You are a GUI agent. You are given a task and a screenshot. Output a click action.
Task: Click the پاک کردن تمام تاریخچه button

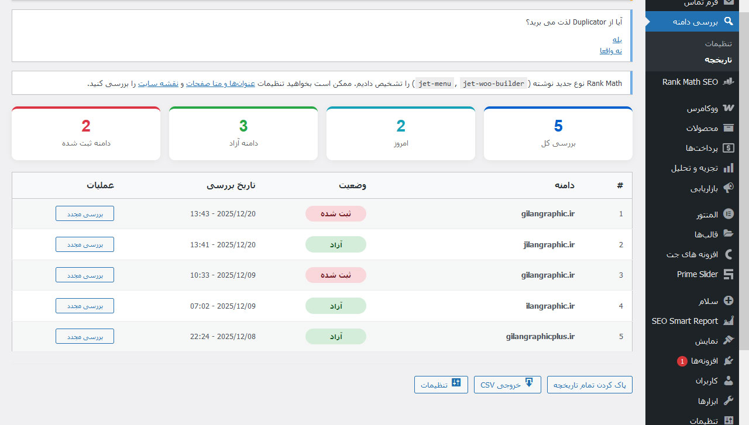(x=589, y=385)
